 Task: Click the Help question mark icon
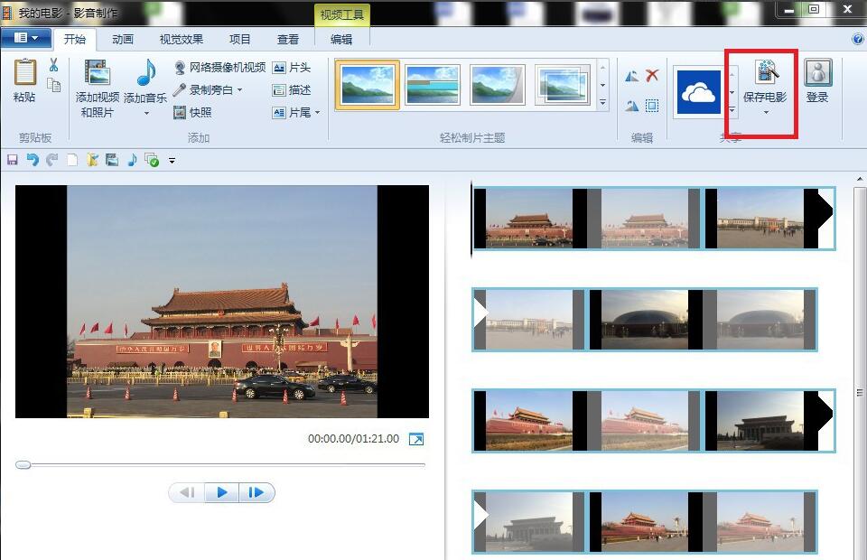click(x=858, y=39)
